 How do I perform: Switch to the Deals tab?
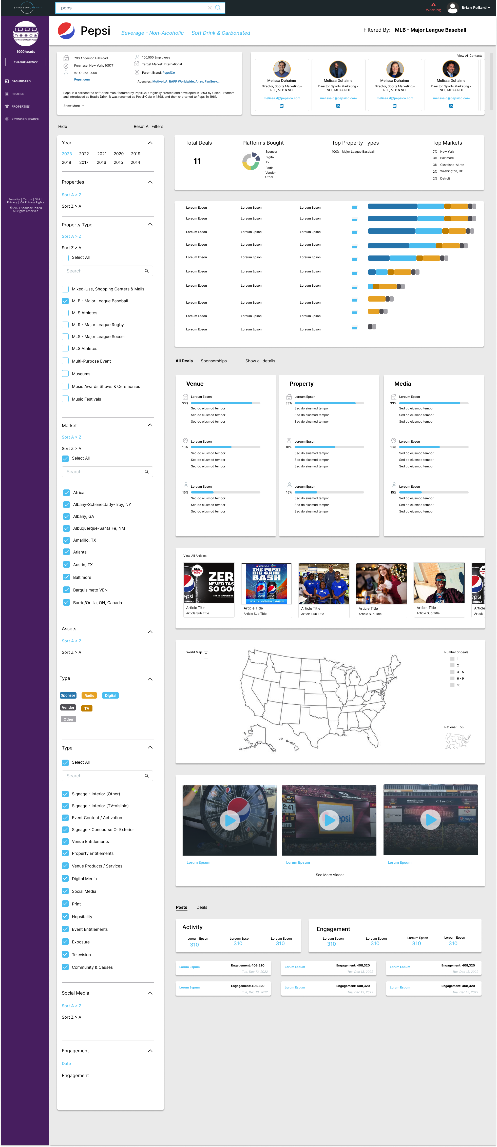click(202, 907)
